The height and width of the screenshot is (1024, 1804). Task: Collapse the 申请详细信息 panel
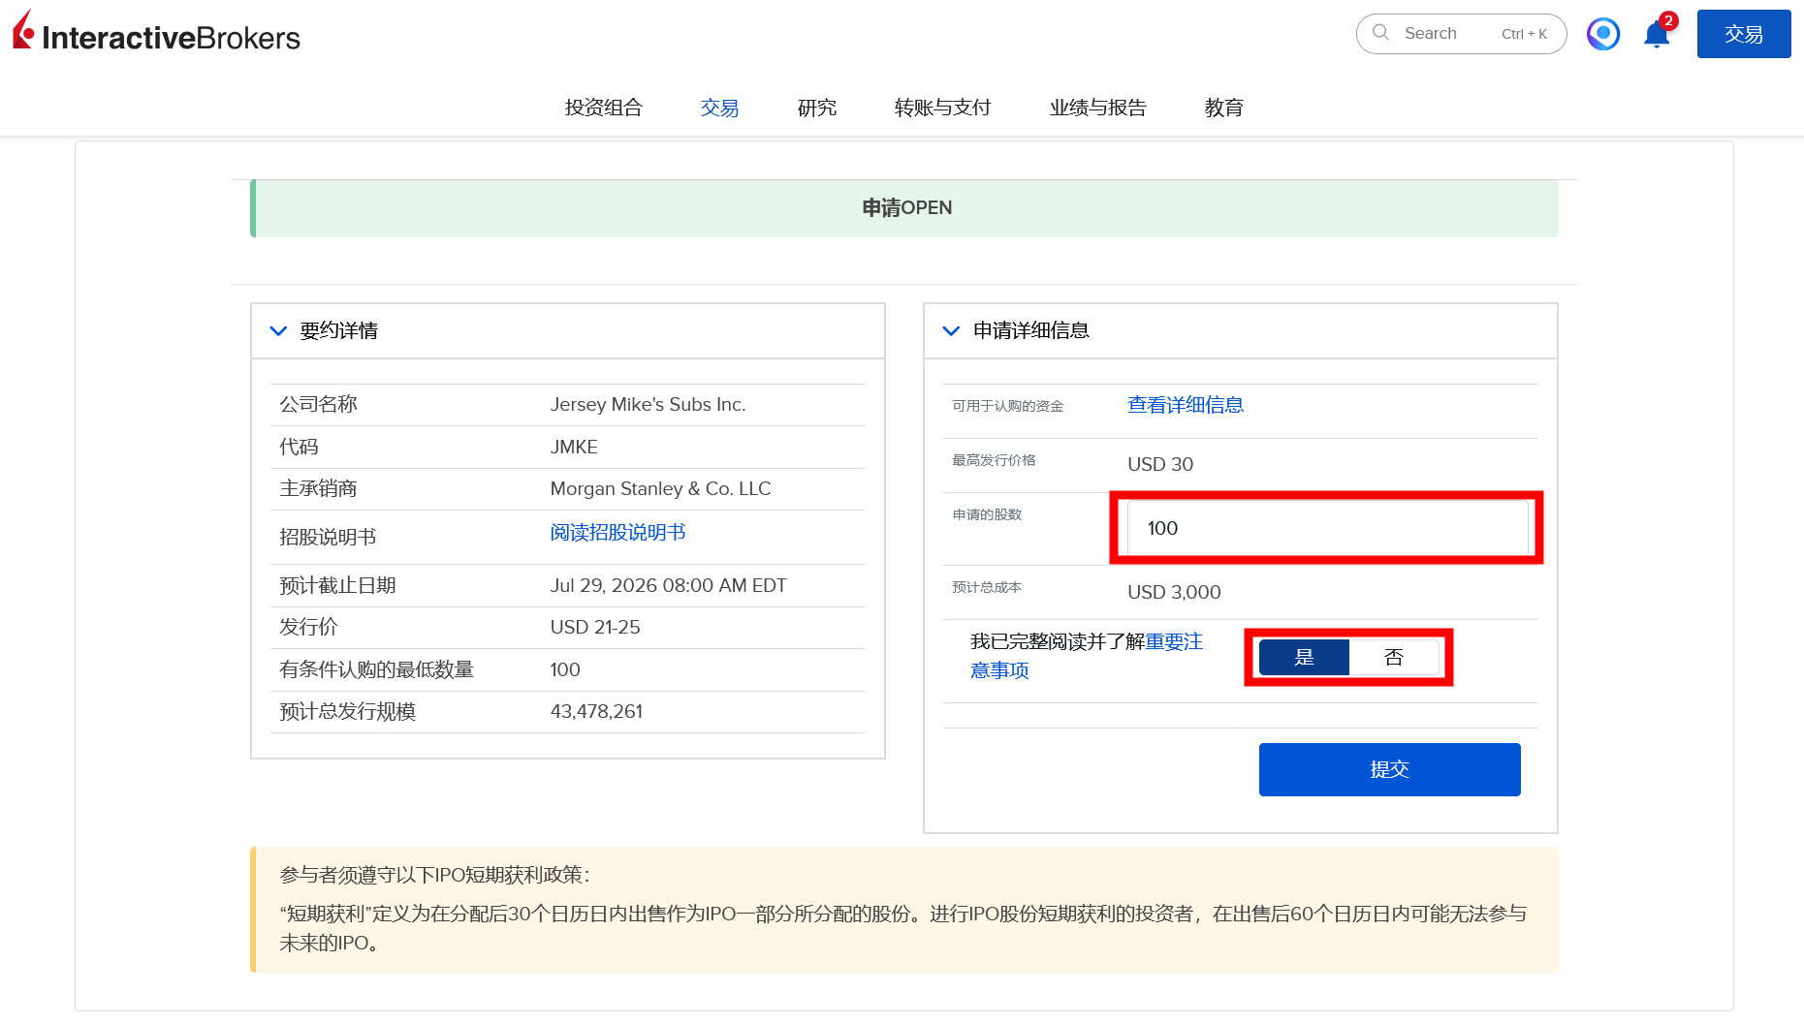pyautogui.click(x=951, y=331)
